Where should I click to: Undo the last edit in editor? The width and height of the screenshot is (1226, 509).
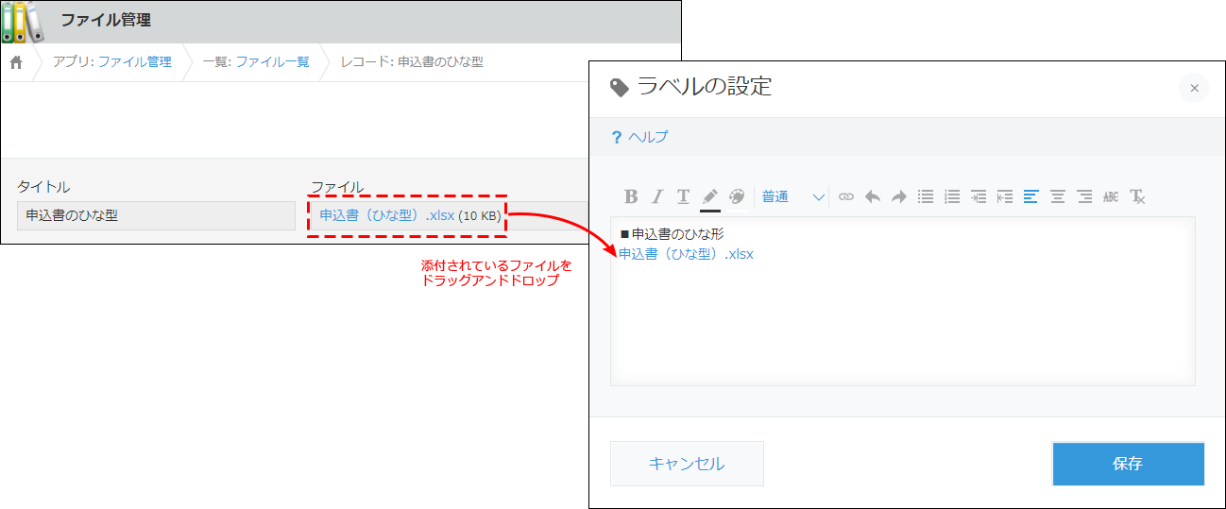tap(872, 196)
